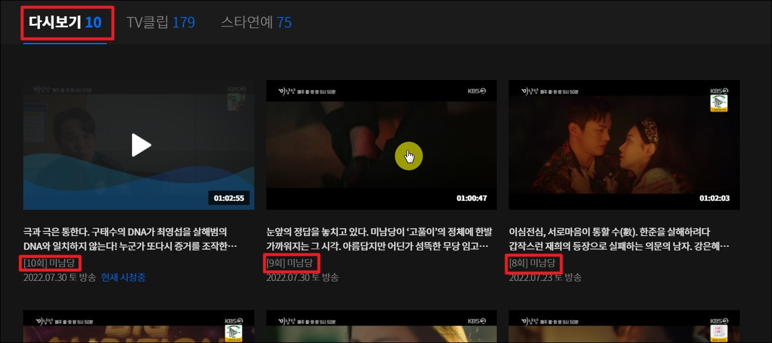Click the episode 9 description starting 눈앞의 정답을
This screenshot has height=343, width=772.
(378, 238)
